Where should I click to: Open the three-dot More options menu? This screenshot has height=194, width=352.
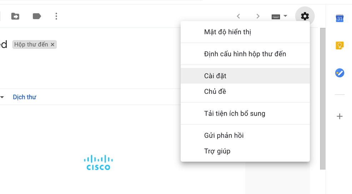pyautogui.click(x=56, y=16)
